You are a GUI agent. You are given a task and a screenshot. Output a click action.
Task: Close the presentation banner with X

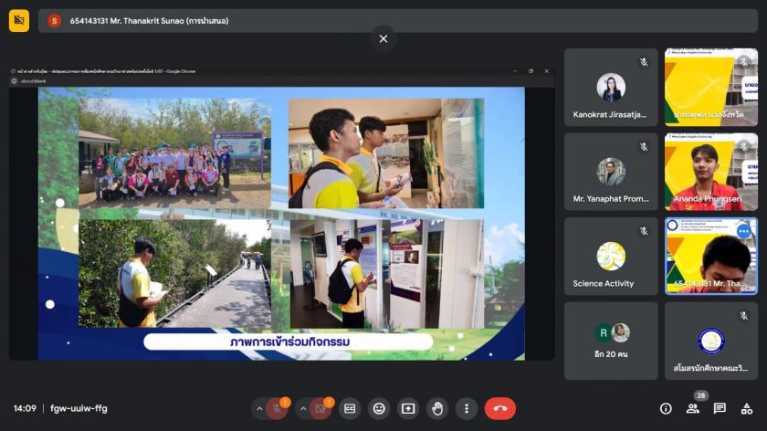coord(383,38)
